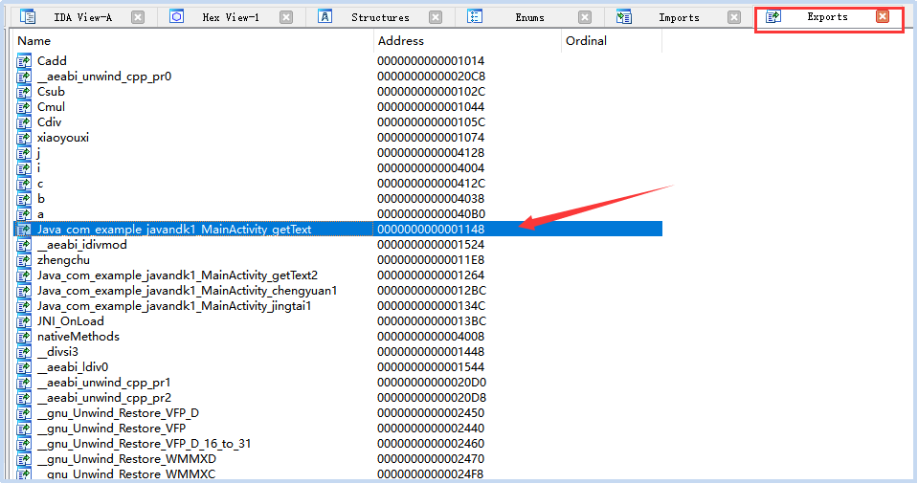This screenshot has width=918, height=484.
Task: Click the export icon beside Cmul
Action: tap(24, 107)
